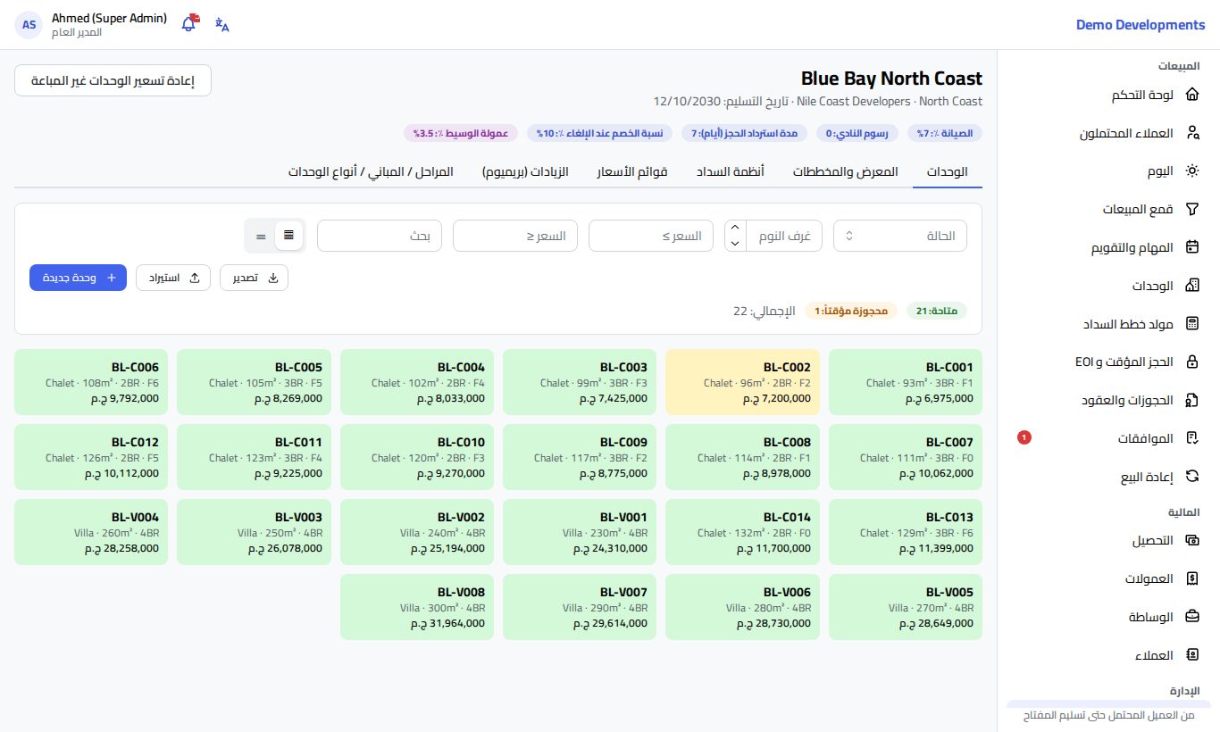Click the calendar icon beside المهام والتقويم
The height and width of the screenshot is (732, 1220).
point(1191,247)
